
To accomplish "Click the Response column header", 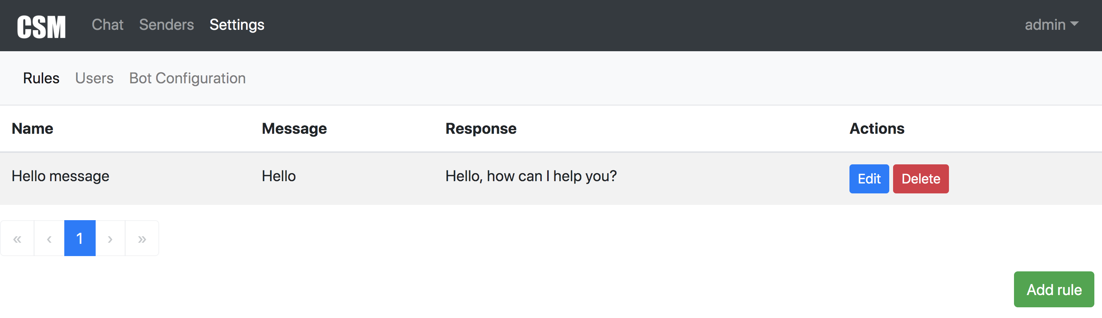I will coord(481,129).
